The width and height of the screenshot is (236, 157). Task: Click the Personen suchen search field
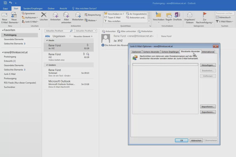click(224, 13)
